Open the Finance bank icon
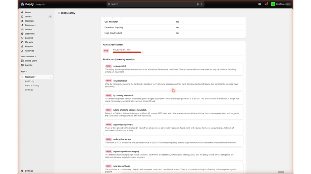Viewport: 311px width, 174px height. (22, 46)
